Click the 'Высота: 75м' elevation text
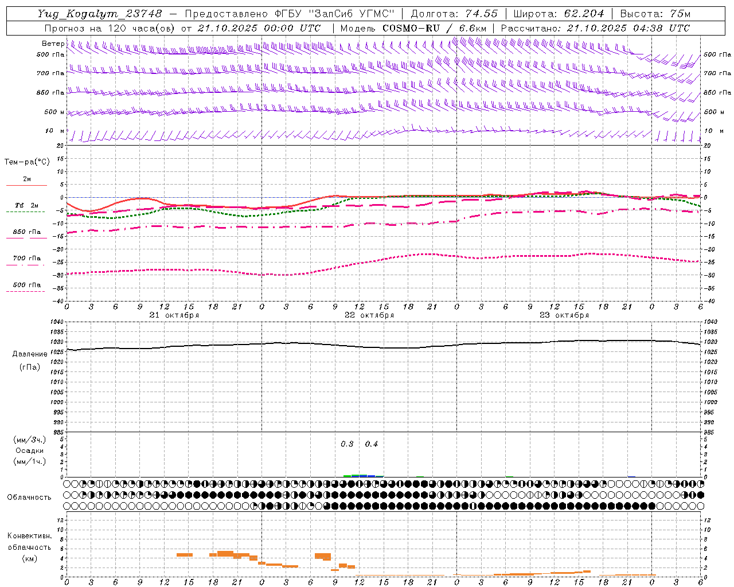Image resolution: width=734 pixels, height=587 pixels. pyautogui.click(x=655, y=14)
